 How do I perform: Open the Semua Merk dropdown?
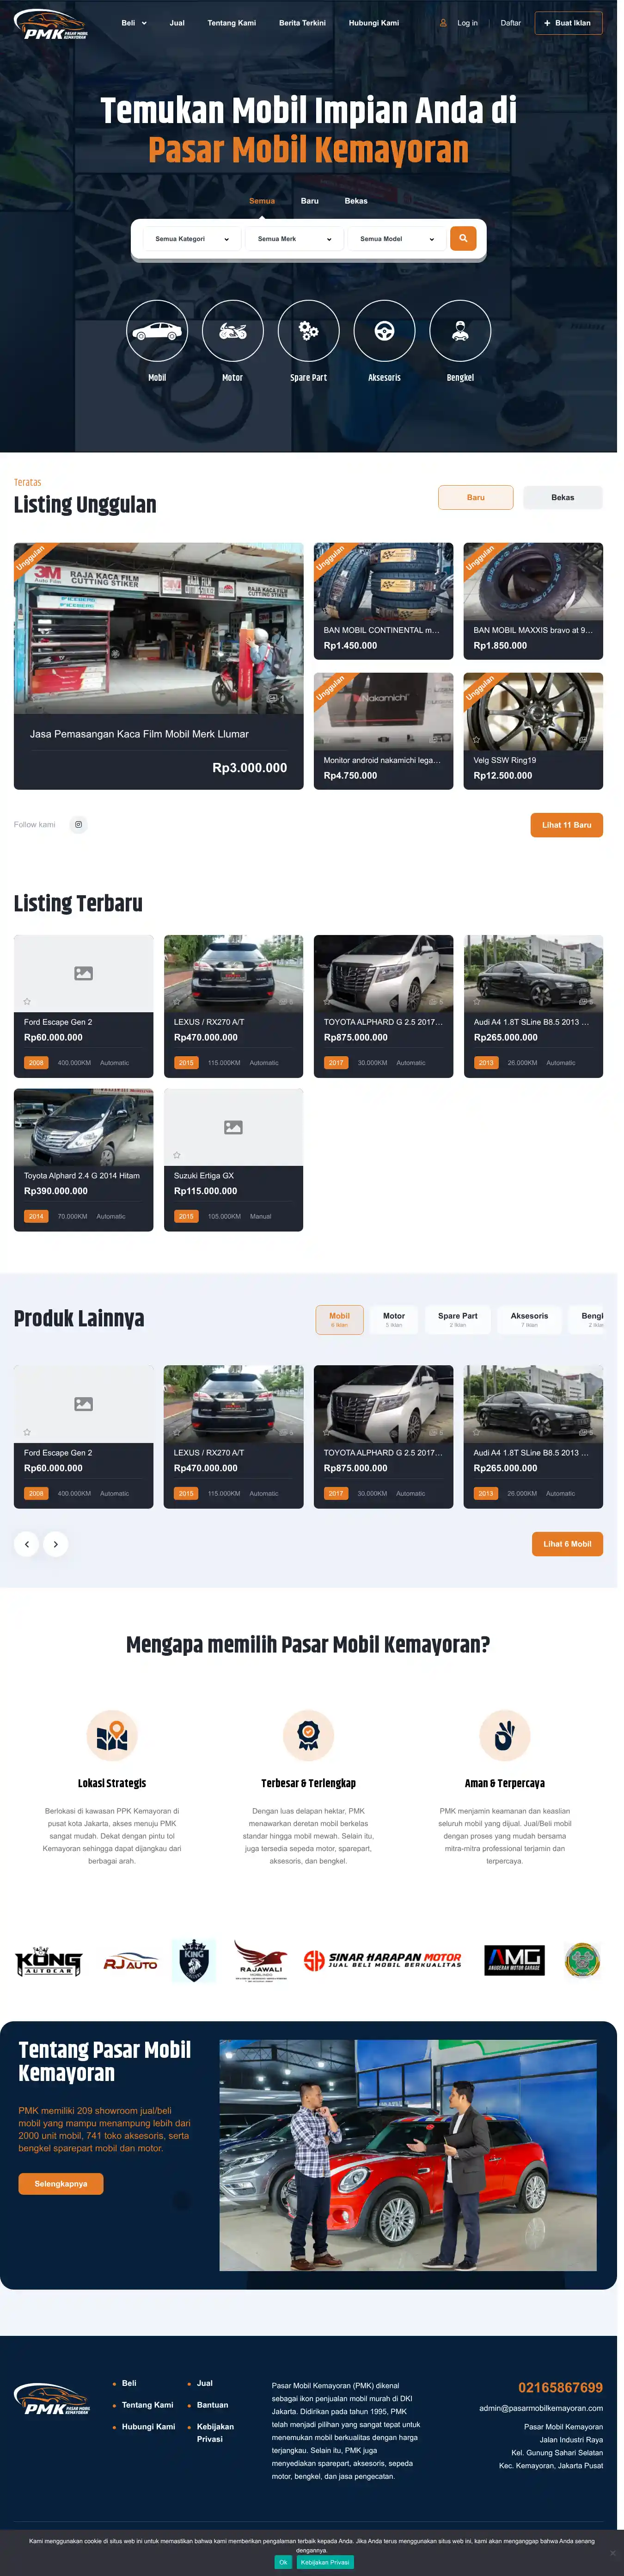294,239
